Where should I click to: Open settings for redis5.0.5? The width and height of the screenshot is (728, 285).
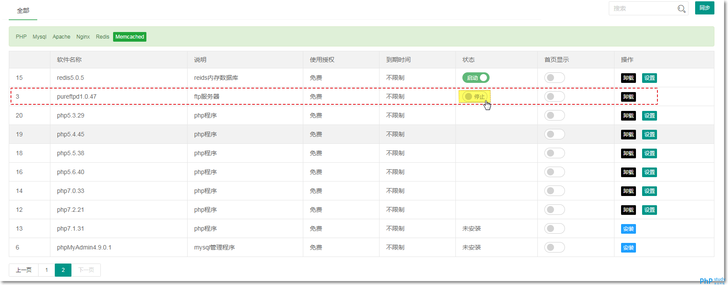649,78
